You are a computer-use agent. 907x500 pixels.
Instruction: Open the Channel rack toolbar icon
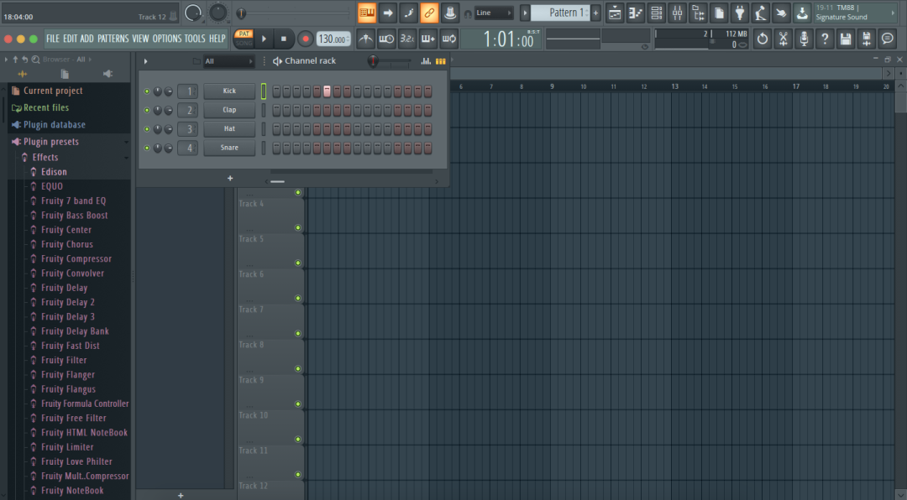(x=657, y=13)
